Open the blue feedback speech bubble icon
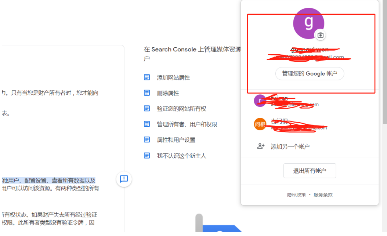Screen dimensions: 387x236 click(124, 179)
